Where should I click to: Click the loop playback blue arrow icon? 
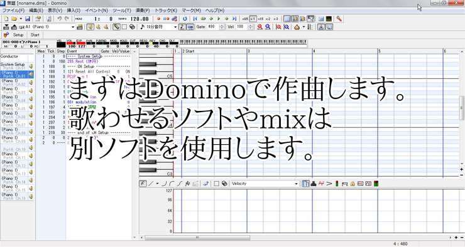pyautogui.click(x=185, y=19)
